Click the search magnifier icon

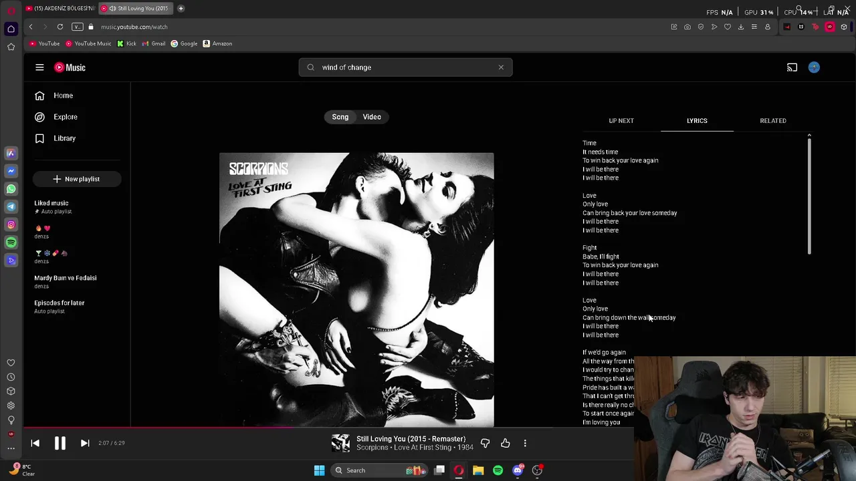311,67
